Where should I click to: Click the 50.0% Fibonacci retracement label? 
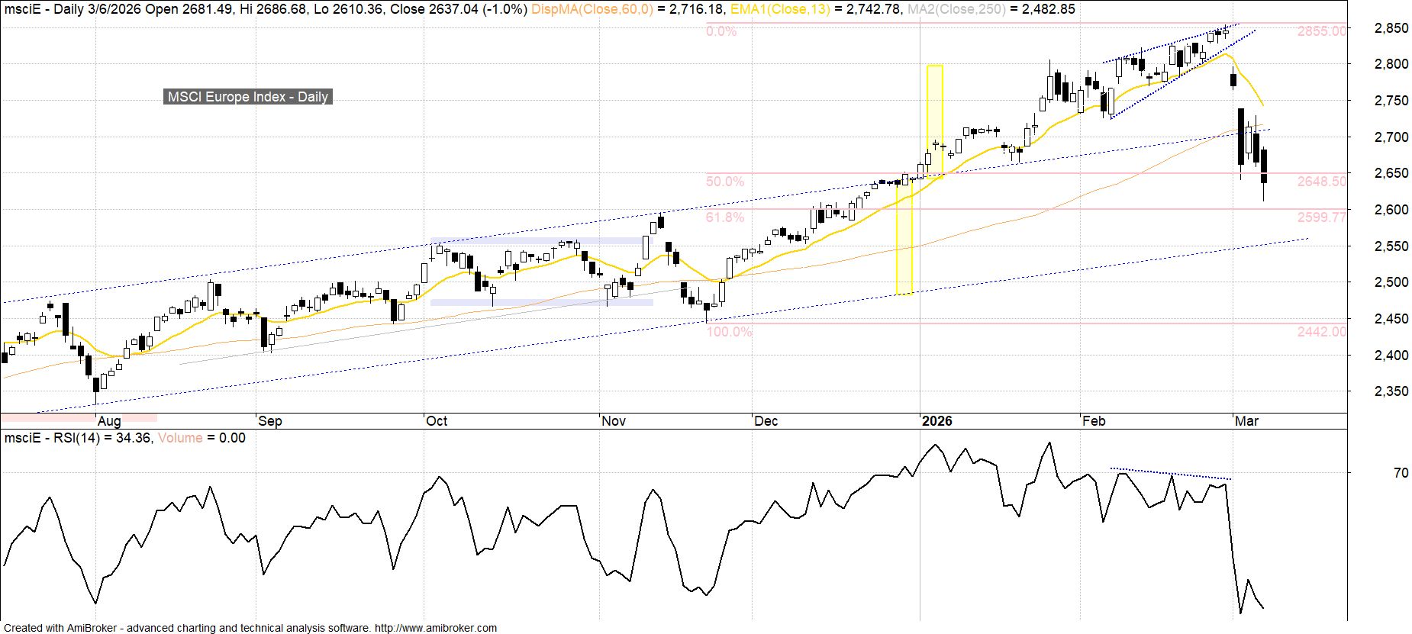[x=724, y=182]
